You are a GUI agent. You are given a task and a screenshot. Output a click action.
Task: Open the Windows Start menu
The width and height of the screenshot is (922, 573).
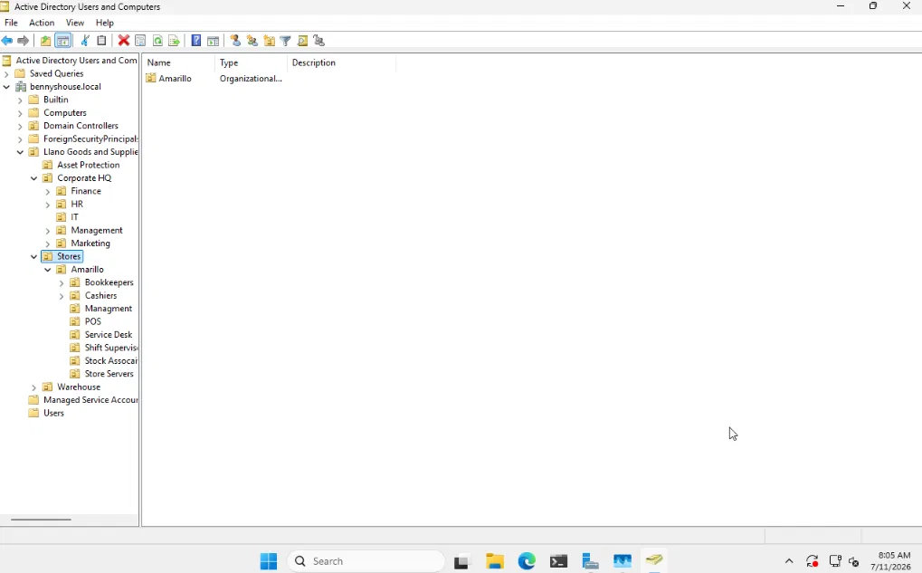click(x=269, y=560)
